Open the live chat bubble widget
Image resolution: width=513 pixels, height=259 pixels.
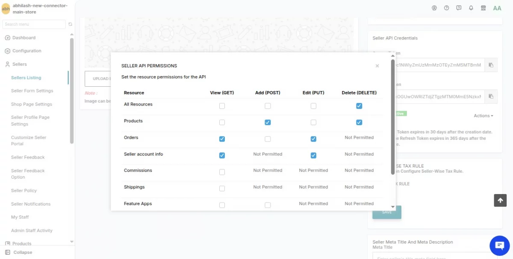point(500,246)
